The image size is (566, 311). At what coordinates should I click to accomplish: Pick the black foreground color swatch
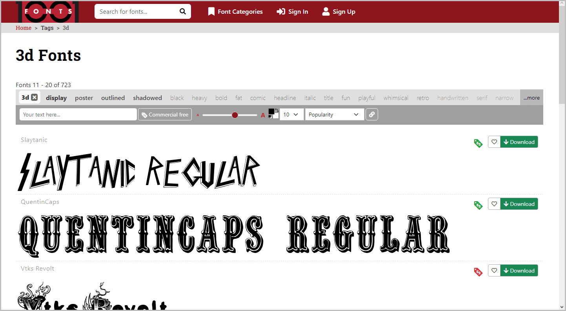271,111
